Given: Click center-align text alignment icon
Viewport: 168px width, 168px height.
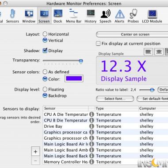Looking at the screenshot, I should 159,52.
